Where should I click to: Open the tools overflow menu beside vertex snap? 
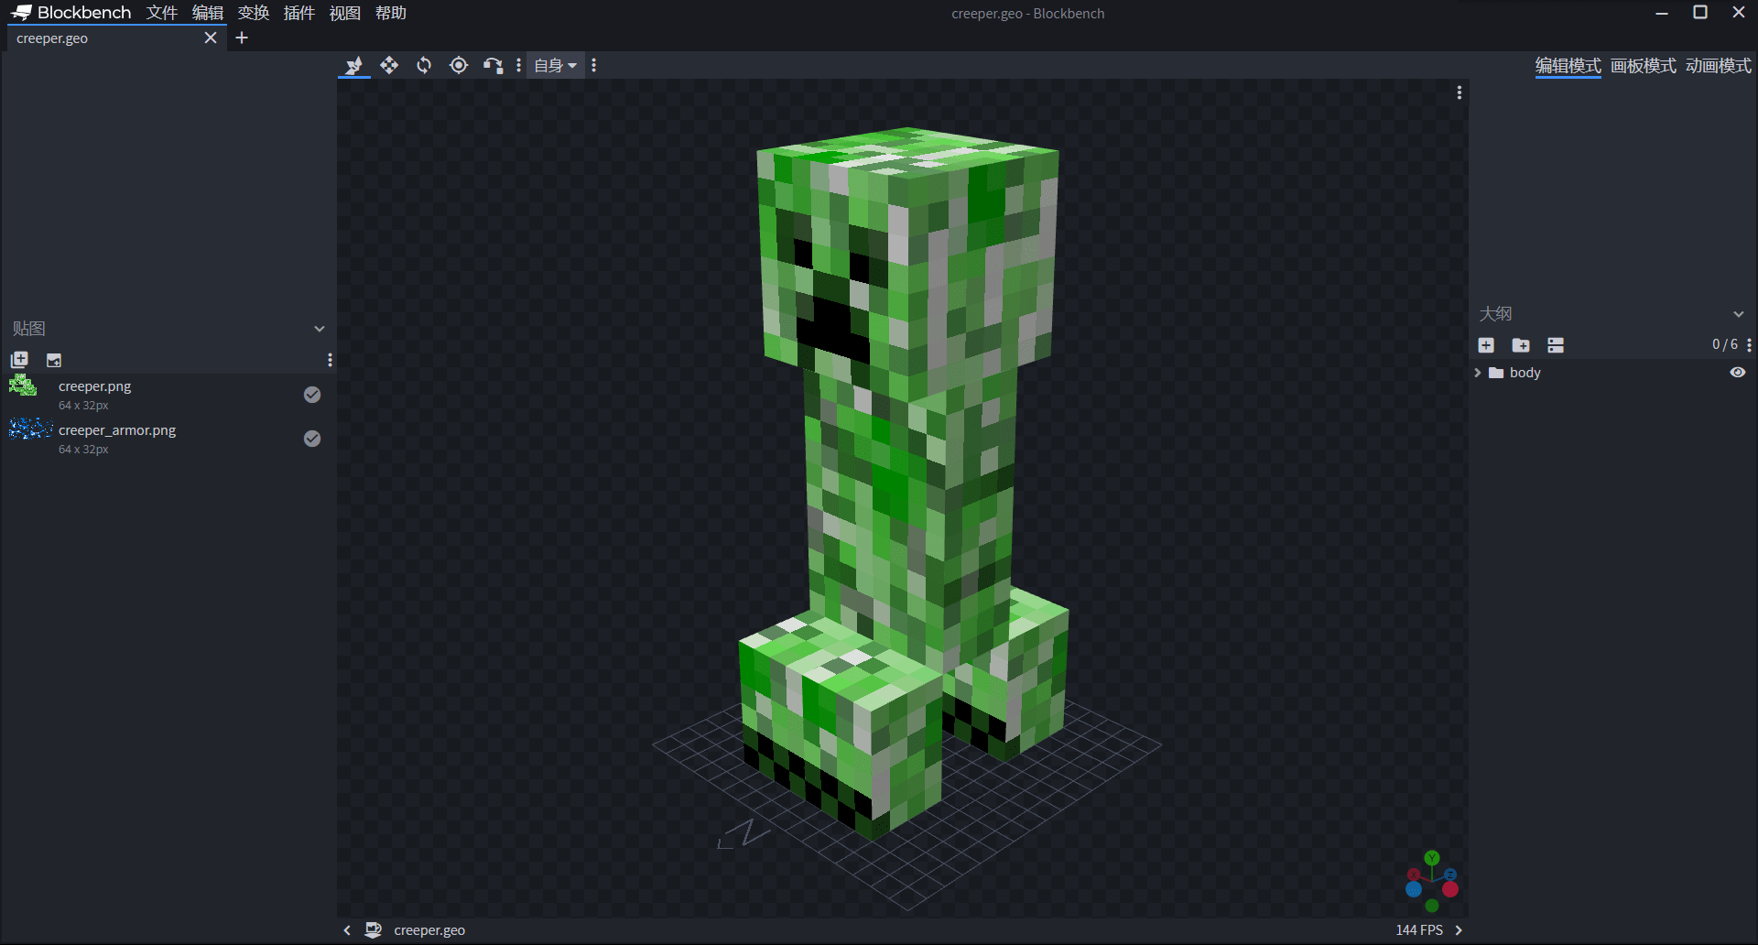pyautogui.click(x=518, y=65)
